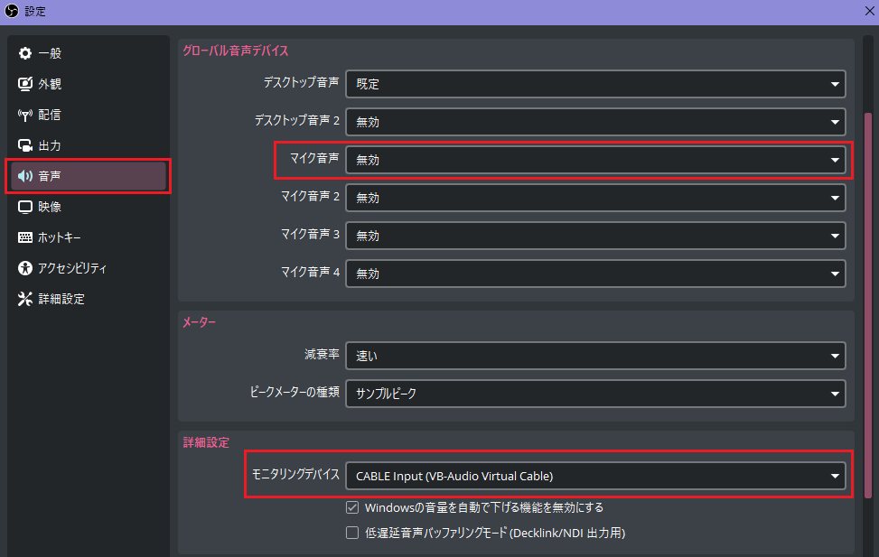Open the peak meter type (ピークメーターの種類) dropdown

[x=594, y=394]
